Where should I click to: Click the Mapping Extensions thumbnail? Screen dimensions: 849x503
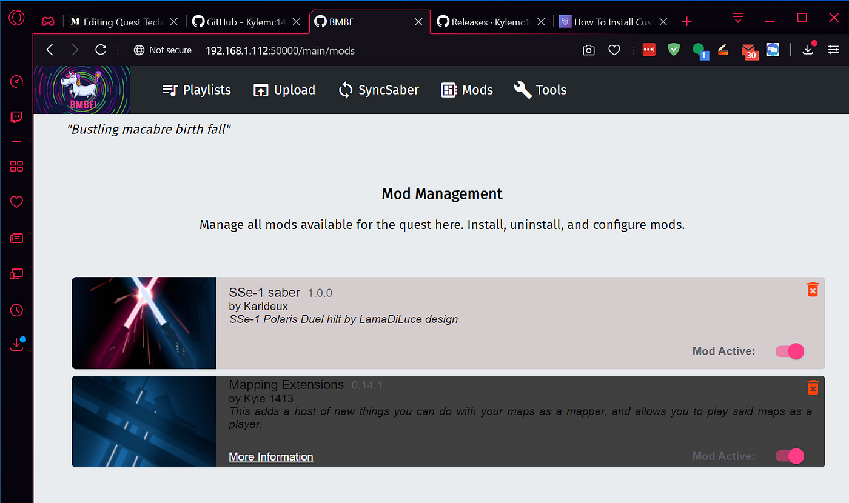point(144,421)
